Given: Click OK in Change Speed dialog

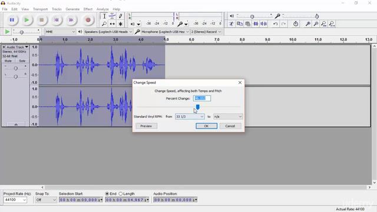Looking at the screenshot, I should tap(206, 126).
